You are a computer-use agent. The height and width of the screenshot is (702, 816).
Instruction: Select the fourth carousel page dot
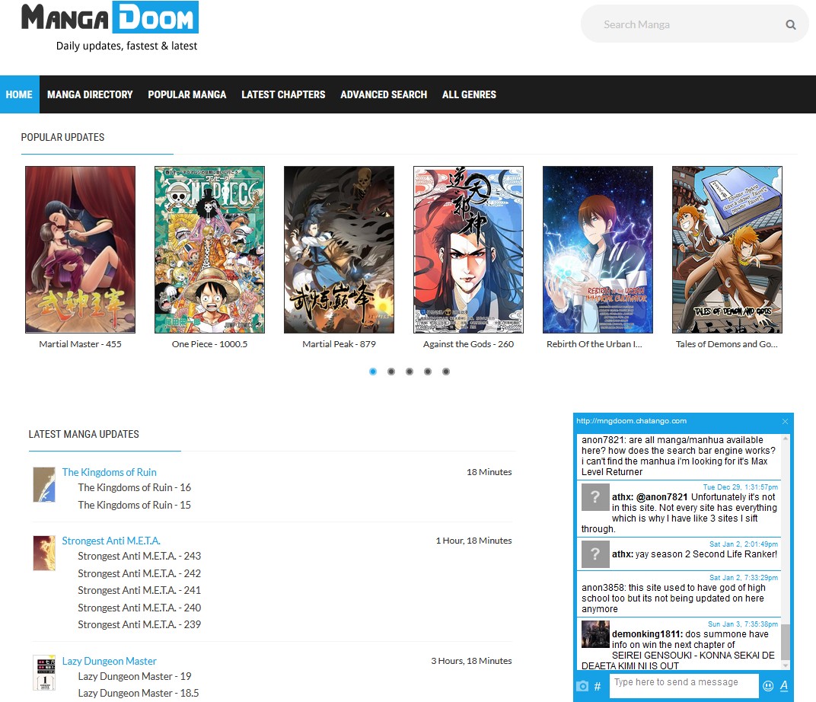coord(428,372)
